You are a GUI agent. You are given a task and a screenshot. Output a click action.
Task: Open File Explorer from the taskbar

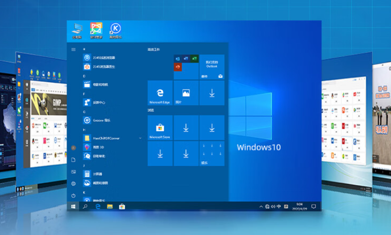click(x=110, y=206)
